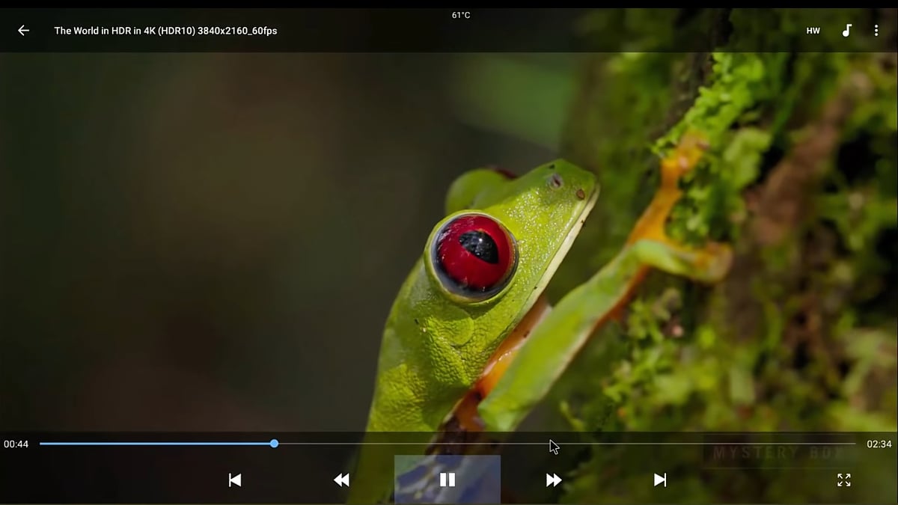The height and width of the screenshot is (505, 898).
Task: Toggle fullscreen zoom mode icon
Action: (844, 480)
